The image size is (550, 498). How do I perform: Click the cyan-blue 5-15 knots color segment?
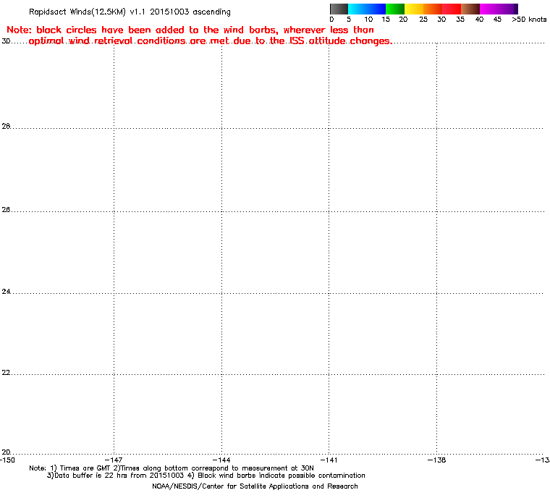[x=367, y=9]
